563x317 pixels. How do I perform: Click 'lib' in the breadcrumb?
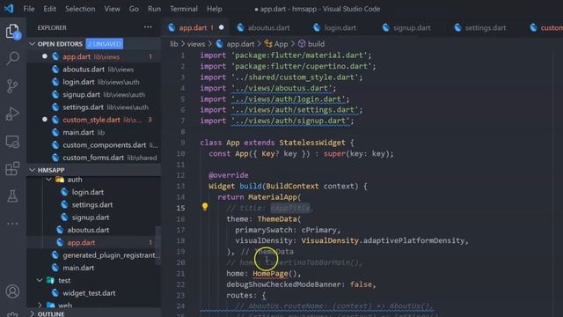coord(174,44)
